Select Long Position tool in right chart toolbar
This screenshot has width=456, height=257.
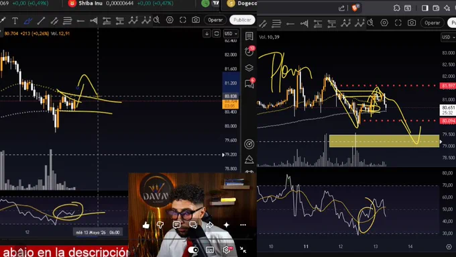(x=318, y=23)
